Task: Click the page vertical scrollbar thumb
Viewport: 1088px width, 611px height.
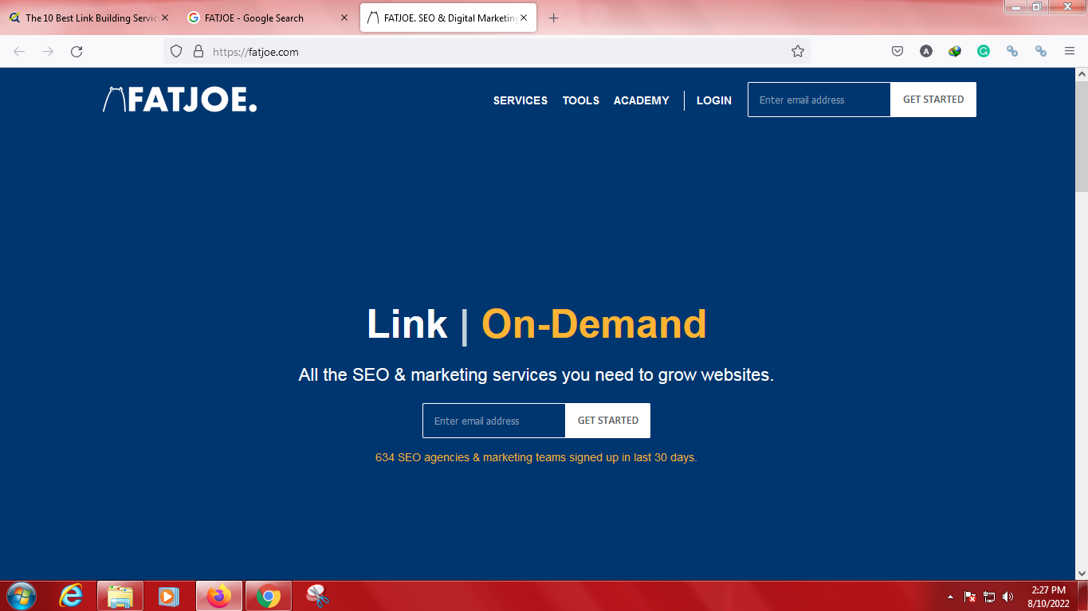Action: click(x=1082, y=136)
